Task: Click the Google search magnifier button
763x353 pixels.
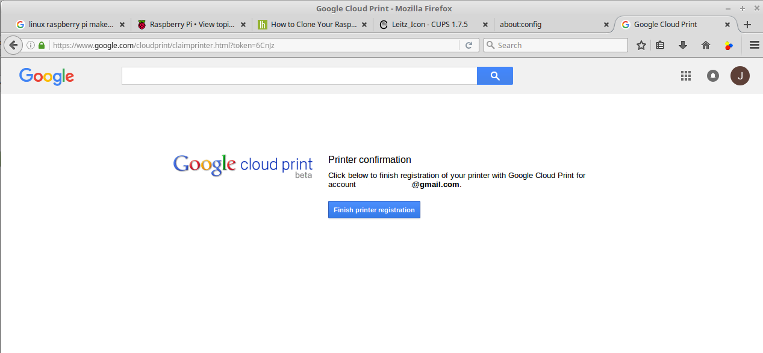Action: (x=494, y=76)
